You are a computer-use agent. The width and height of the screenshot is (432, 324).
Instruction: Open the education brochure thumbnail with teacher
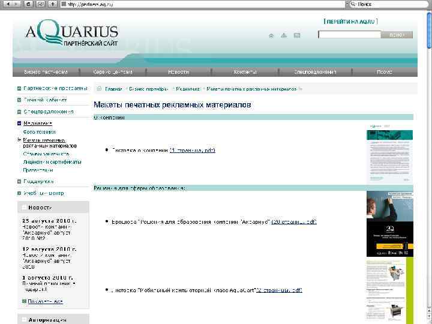tap(389, 224)
